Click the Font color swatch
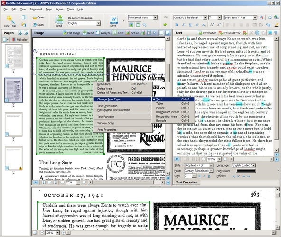Screen dimensions: 281x237 [246, 171]
